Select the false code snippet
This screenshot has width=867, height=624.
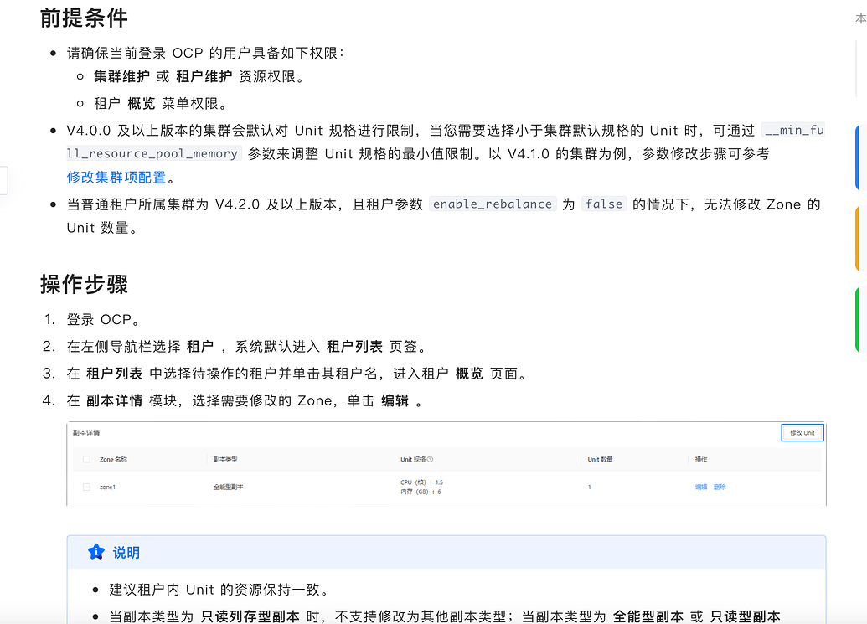[604, 204]
